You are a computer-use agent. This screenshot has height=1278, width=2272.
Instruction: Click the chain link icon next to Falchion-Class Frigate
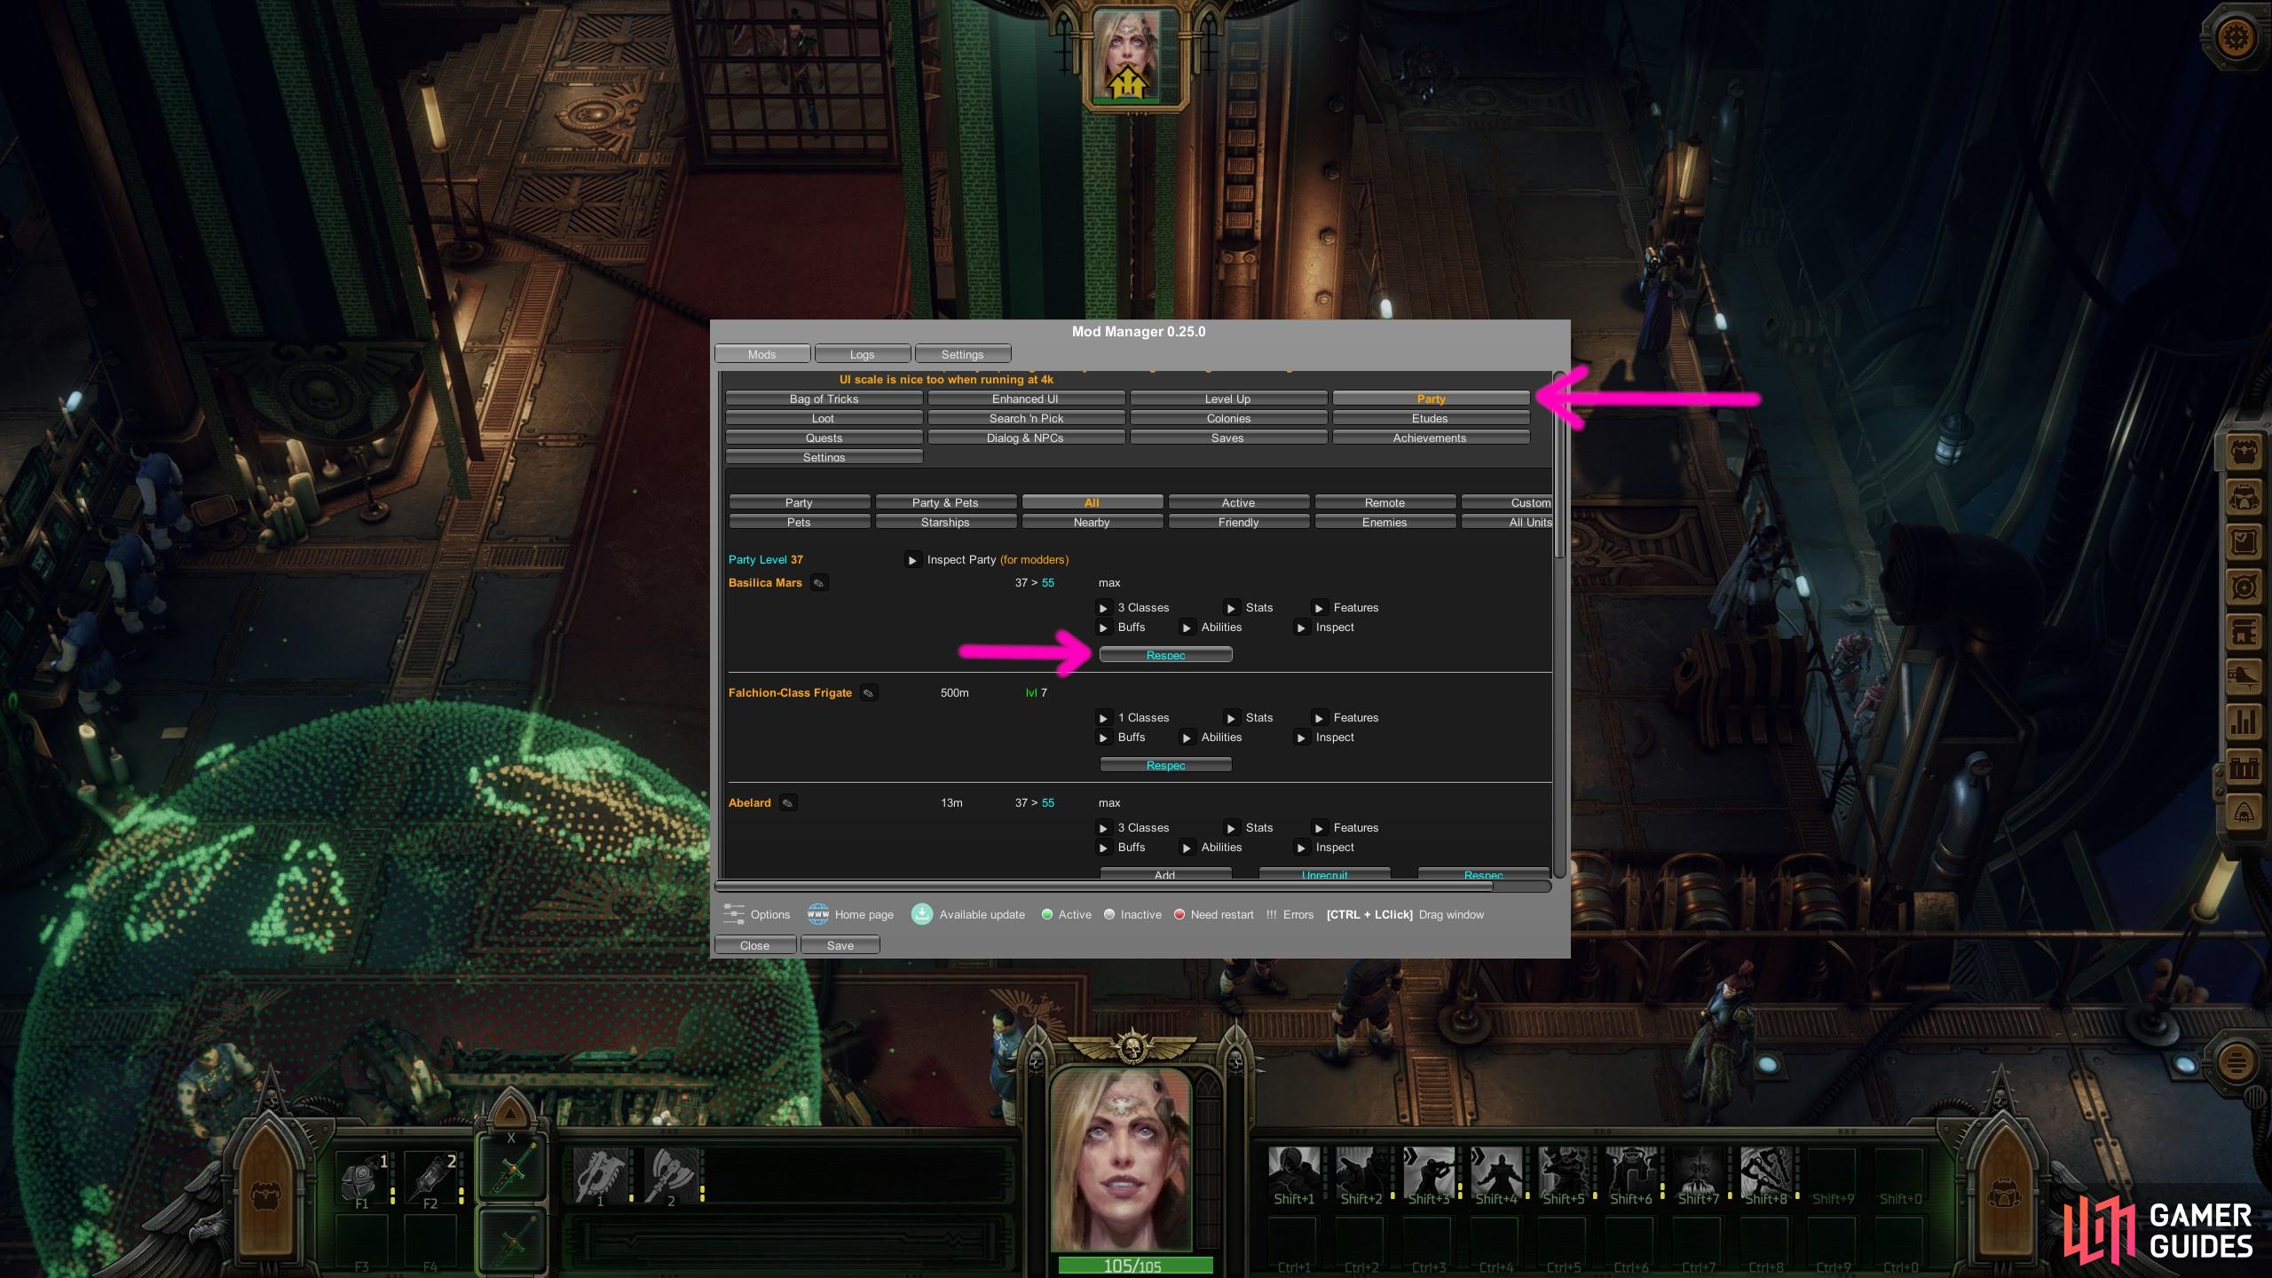click(871, 693)
